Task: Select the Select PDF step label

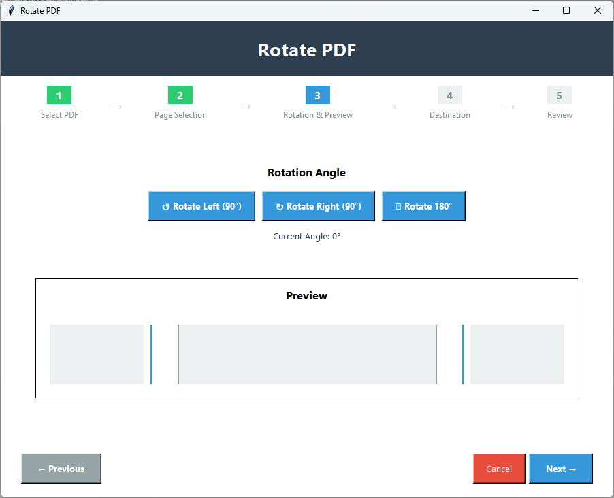Action: coord(59,114)
